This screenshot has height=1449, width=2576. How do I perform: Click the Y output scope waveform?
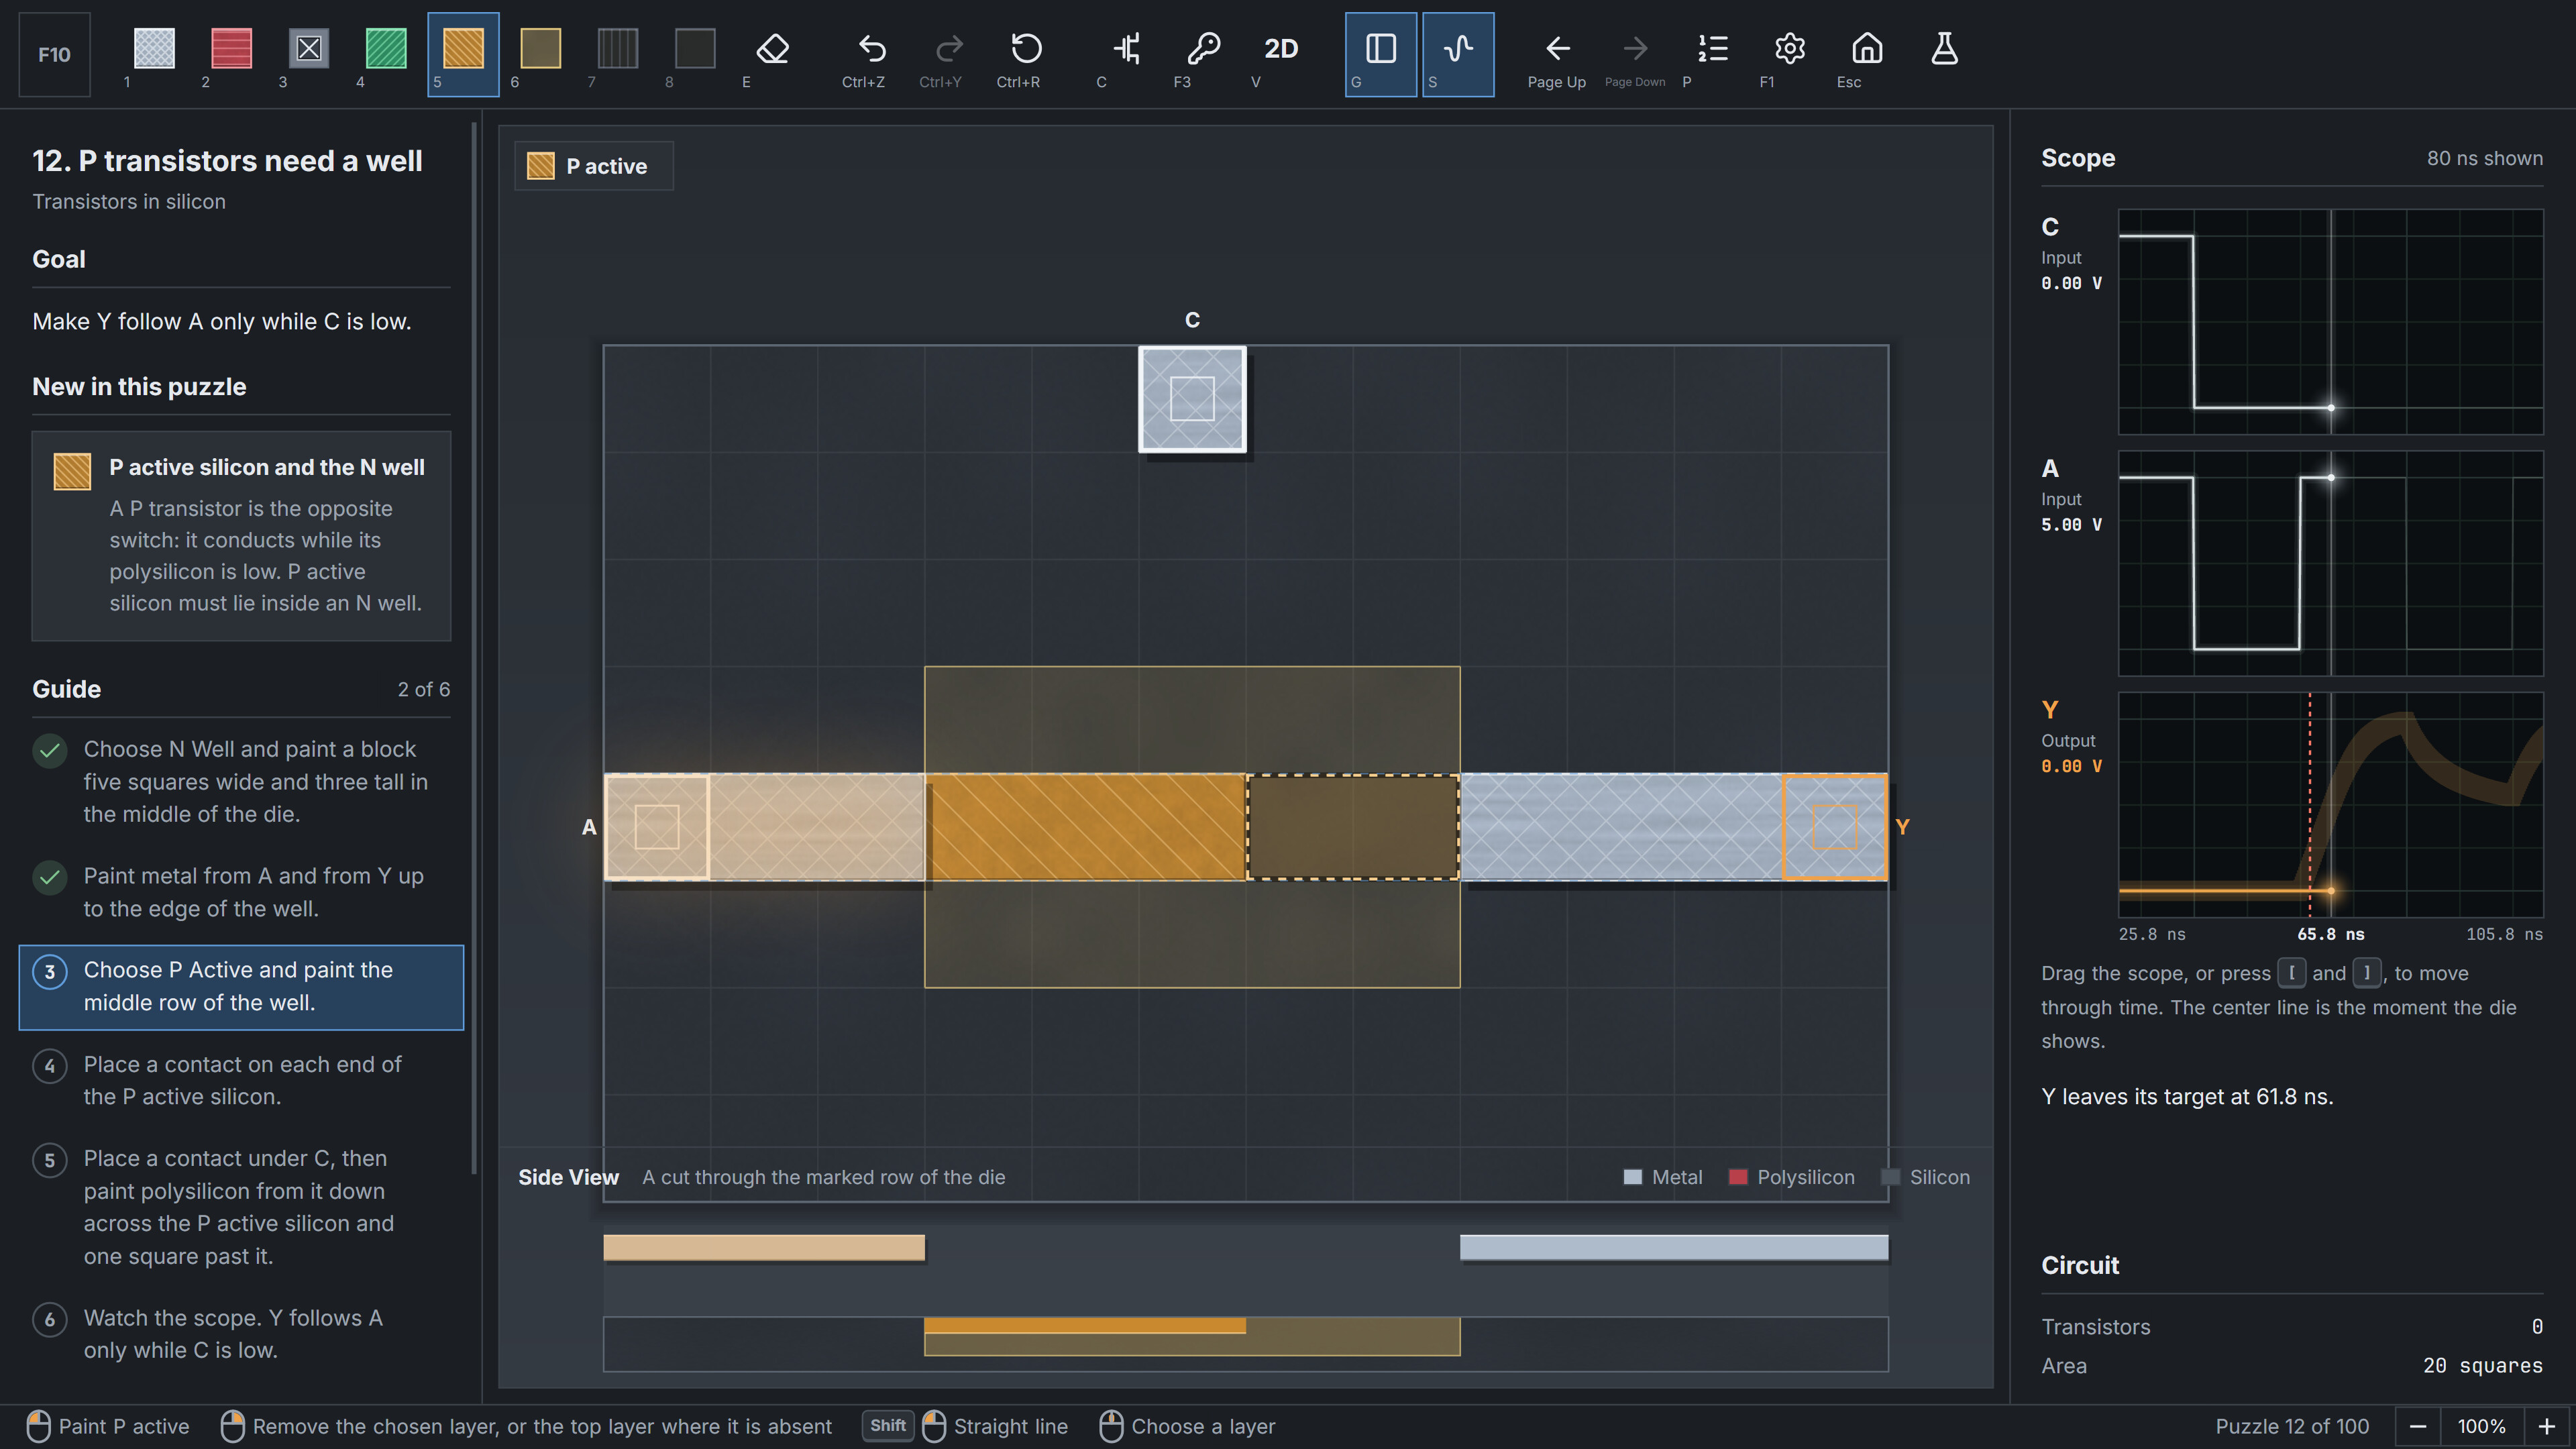click(2330, 804)
